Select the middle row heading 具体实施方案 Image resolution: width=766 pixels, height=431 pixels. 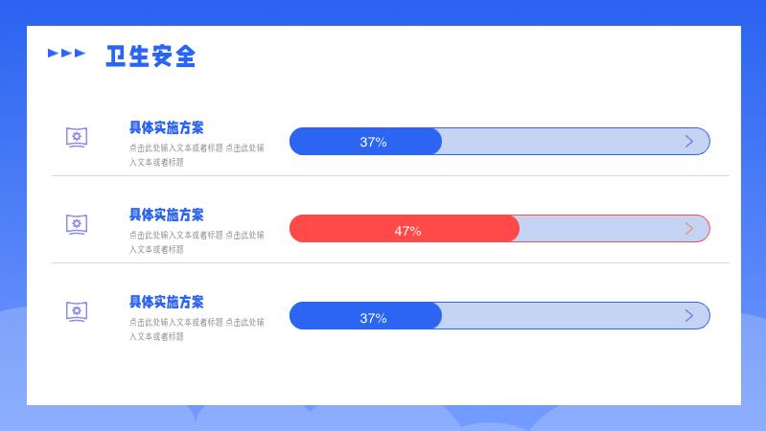pos(166,215)
